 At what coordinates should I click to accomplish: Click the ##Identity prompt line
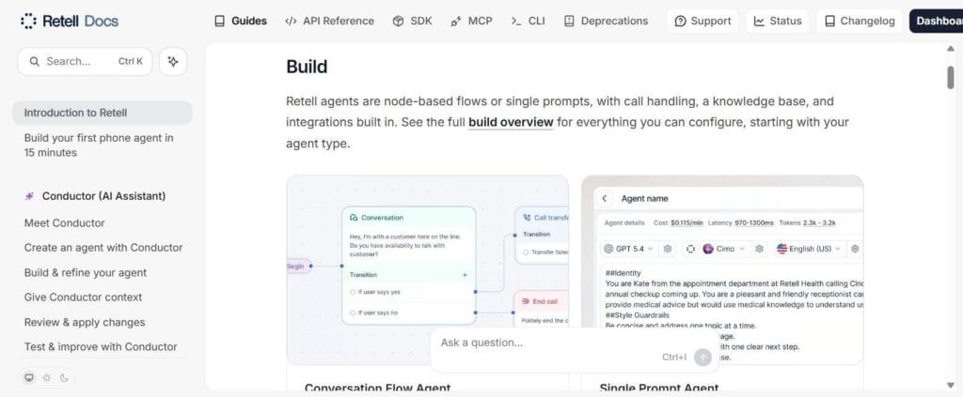(x=623, y=273)
